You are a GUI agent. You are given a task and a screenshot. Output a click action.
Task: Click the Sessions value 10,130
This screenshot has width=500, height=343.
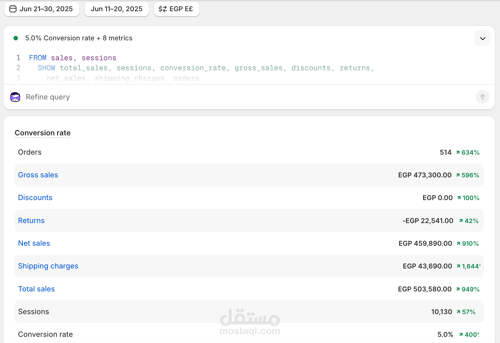(442, 312)
